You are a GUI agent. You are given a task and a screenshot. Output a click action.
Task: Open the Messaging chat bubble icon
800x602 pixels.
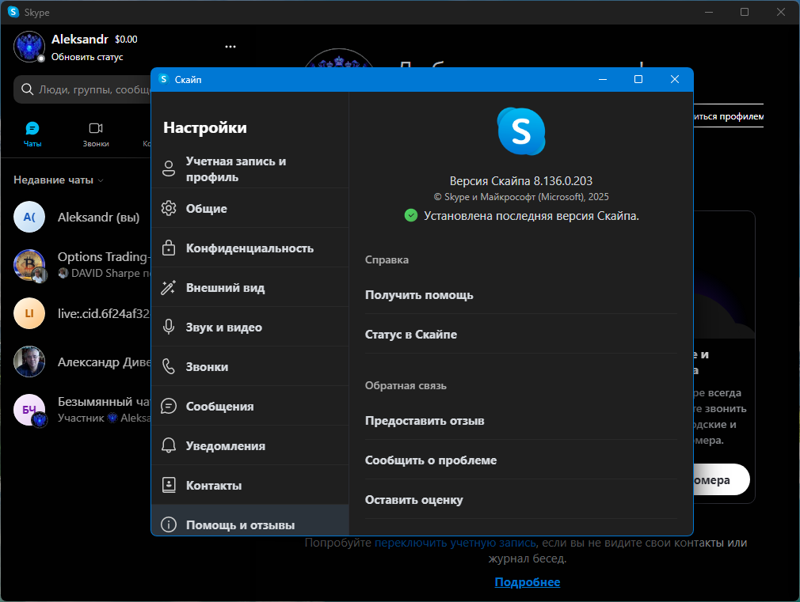coord(169,407)
